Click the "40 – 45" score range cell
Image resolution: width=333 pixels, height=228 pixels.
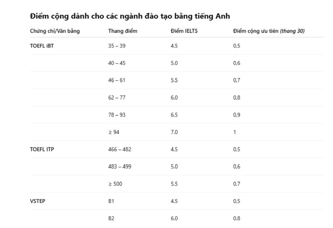(x=117, y=63)
